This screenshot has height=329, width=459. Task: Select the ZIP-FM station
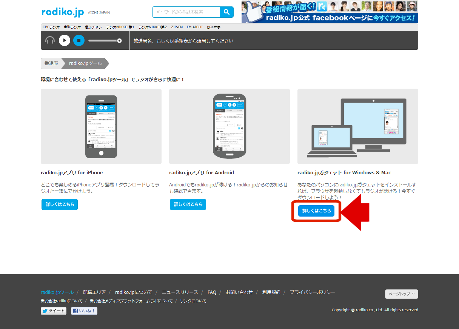tap(177, 27)
